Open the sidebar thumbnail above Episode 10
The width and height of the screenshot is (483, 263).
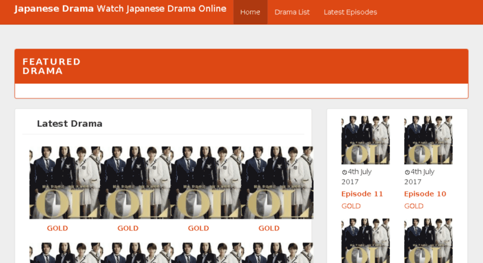pyautogui.click(x=428, y=140)
